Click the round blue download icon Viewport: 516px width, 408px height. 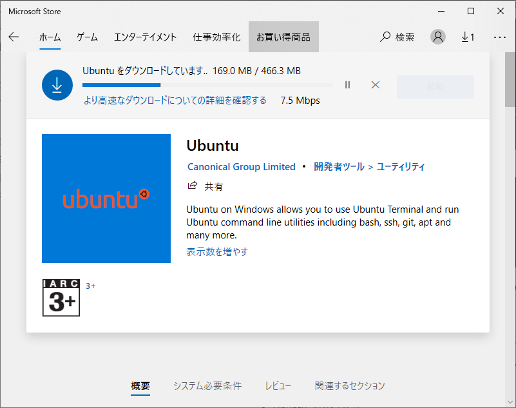[57, 85]
